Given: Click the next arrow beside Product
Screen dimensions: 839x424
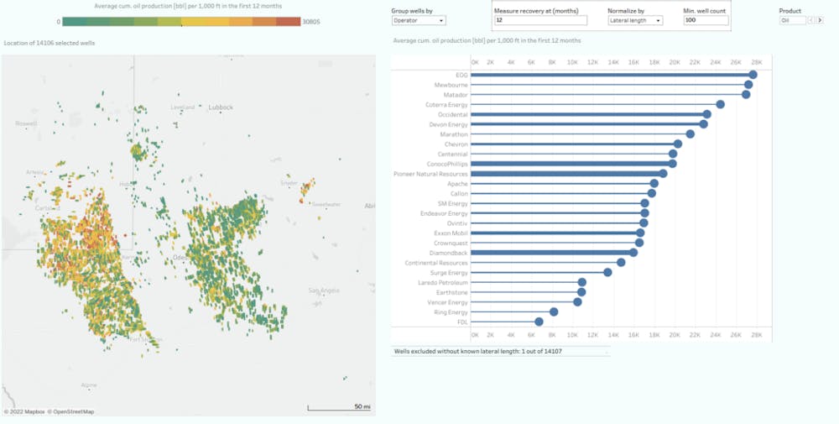Looking at the screenshot, I should 820,20.
